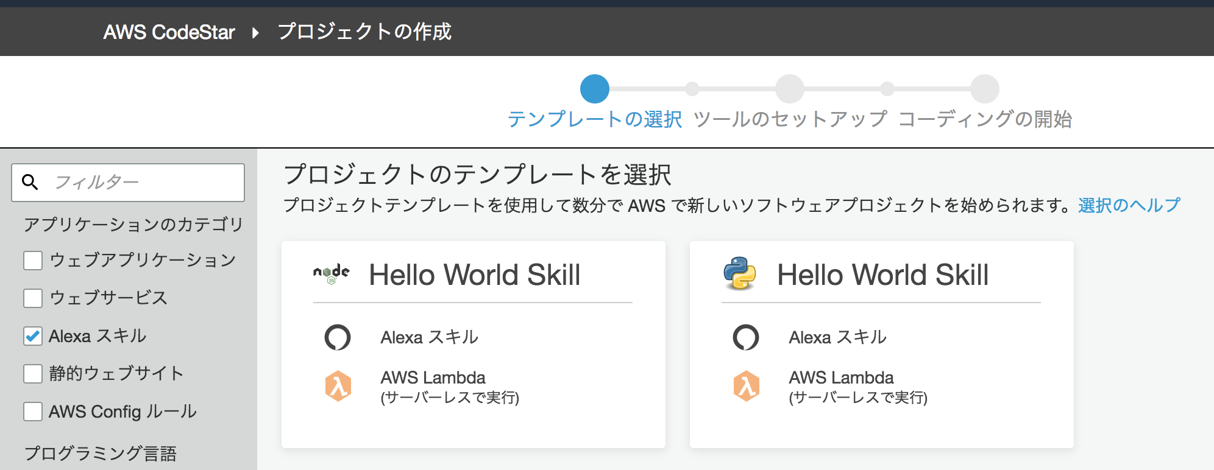Click Alexa ring icon in the Node.js card
Image resolution: width=1214 pixels, height=470 pixels.
point(338,337)
